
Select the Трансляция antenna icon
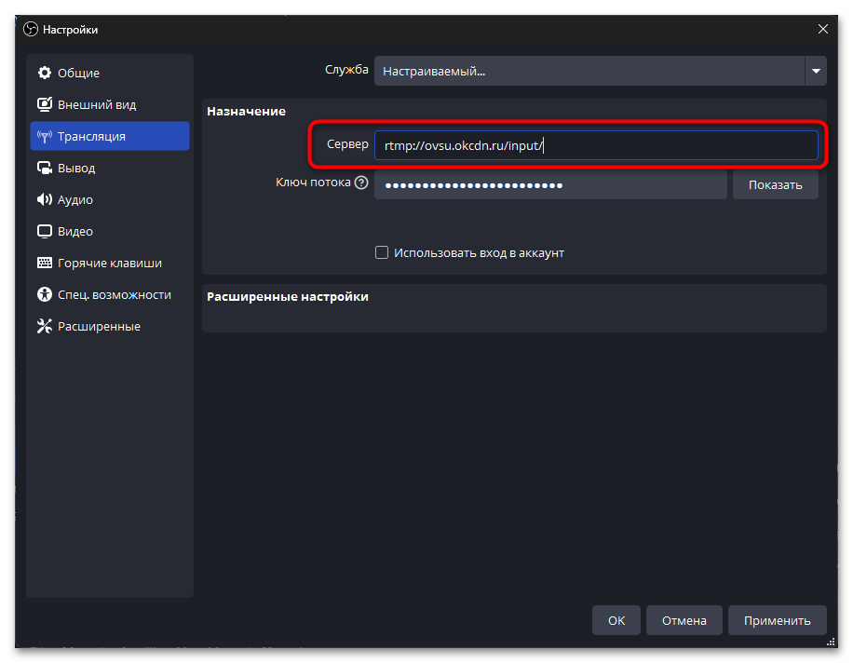[x=44, y=137]
